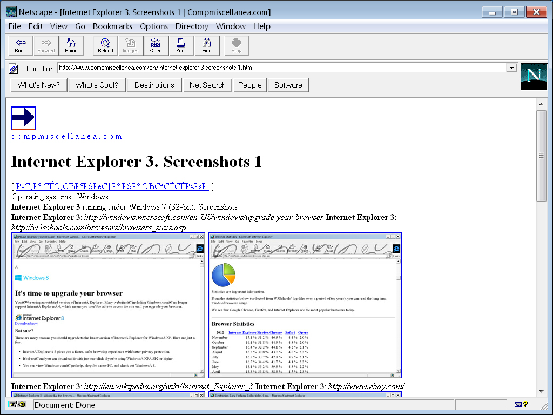
Task: Click the vertical scrollbar down arrow
Action: click(541, 391)
